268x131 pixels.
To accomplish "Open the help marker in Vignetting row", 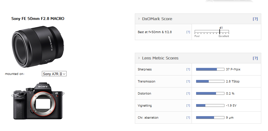I will pos(188,105).
